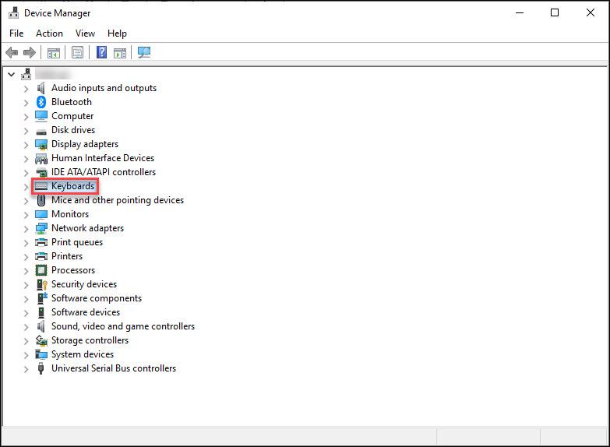Screen dimensions: 610x447
Task: Click the Universal Serial Bus plug icon
Action: 41,368
